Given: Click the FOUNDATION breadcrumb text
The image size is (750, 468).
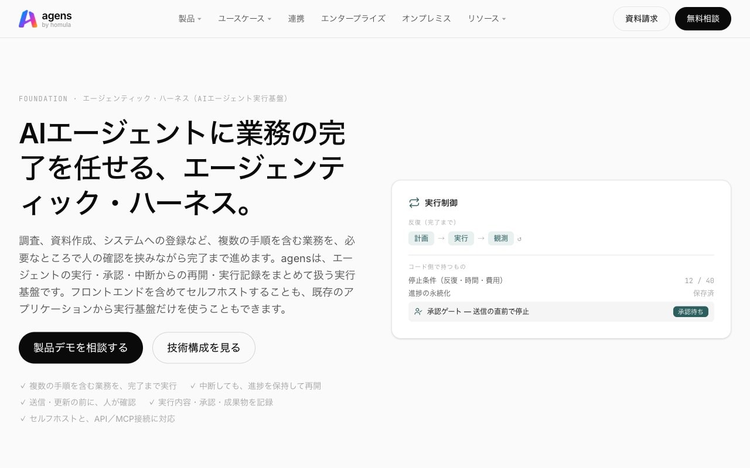Looking at the screenshot, I should (x=43, y=99).
